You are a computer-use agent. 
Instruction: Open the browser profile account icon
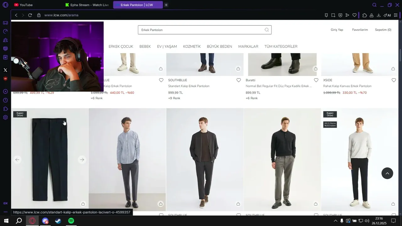(372, 15)
